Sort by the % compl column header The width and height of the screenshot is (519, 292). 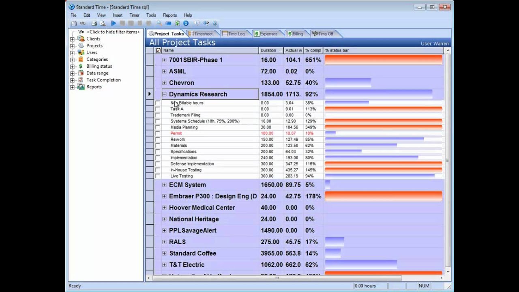tap(313, 50)
